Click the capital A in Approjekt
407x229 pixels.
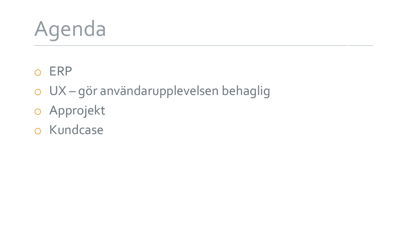[x=54, y=110]
